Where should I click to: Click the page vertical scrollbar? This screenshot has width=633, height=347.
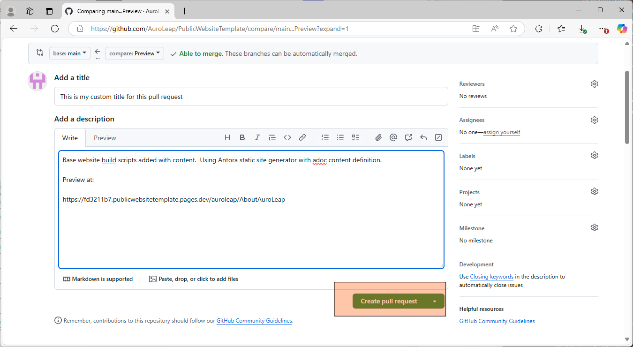[627, 107]
